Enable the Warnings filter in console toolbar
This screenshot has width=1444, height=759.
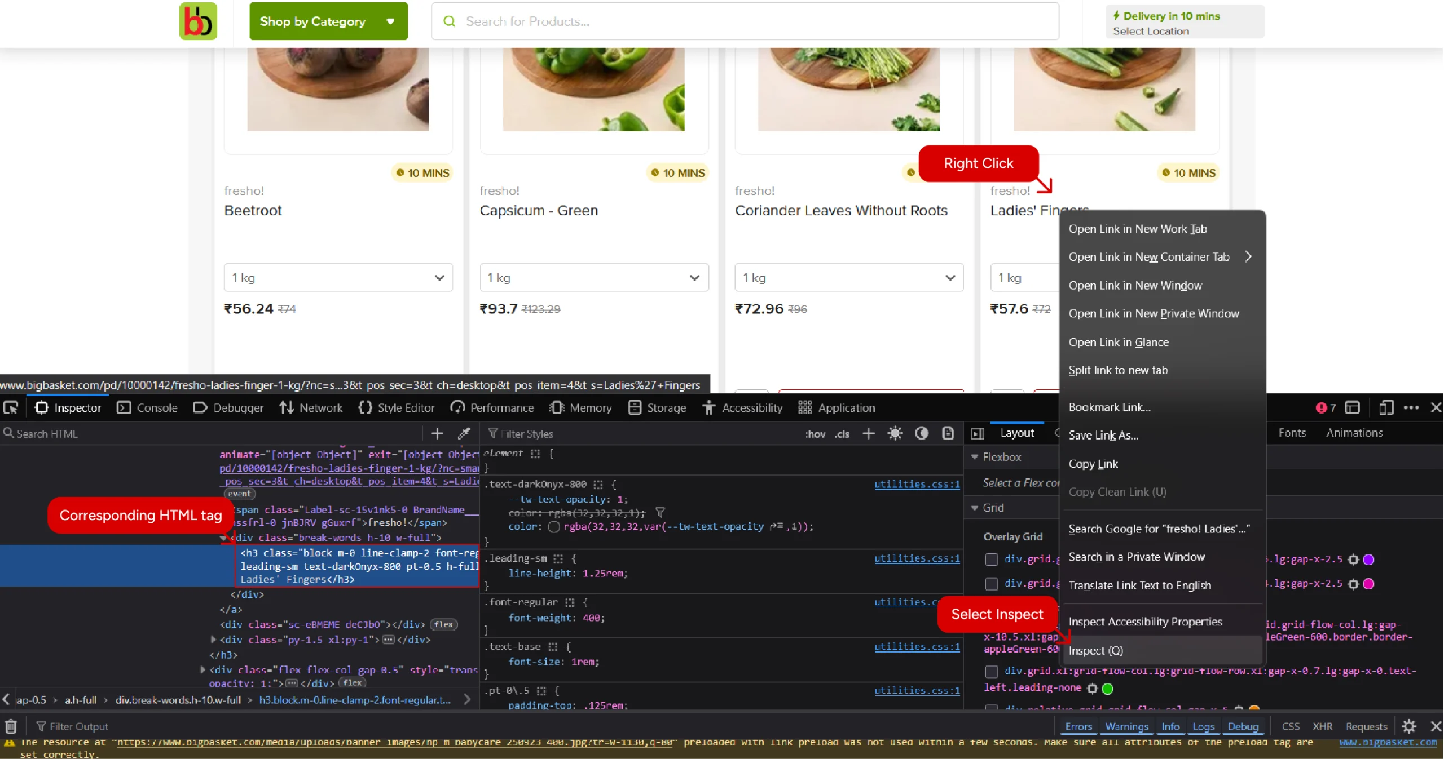point(1127,726)
